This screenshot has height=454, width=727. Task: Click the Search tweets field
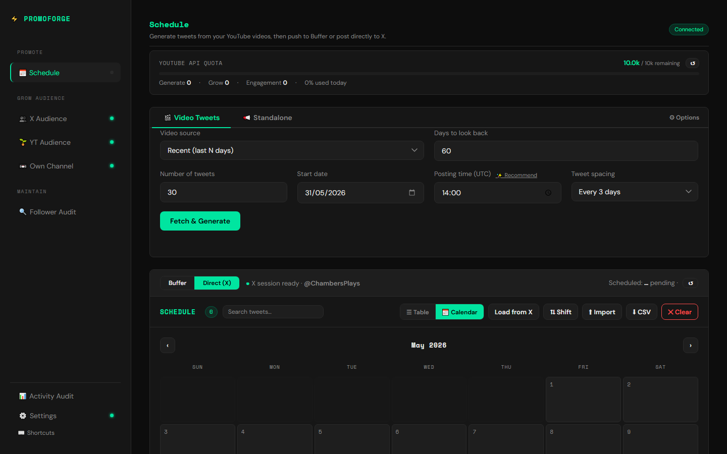point(273,312)
